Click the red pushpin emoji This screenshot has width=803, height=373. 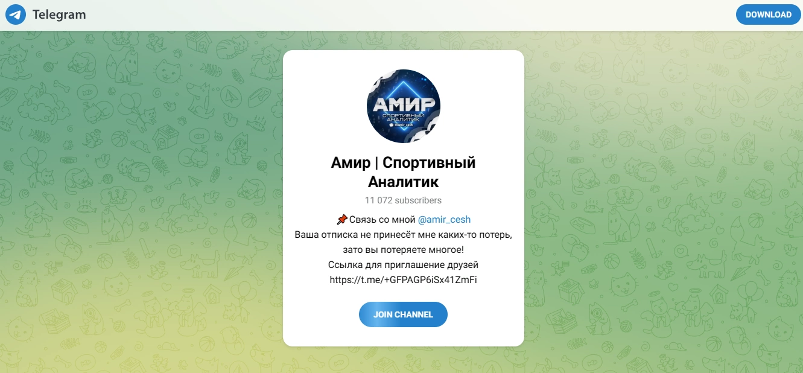pyautogui.click(x=342, y=219)
